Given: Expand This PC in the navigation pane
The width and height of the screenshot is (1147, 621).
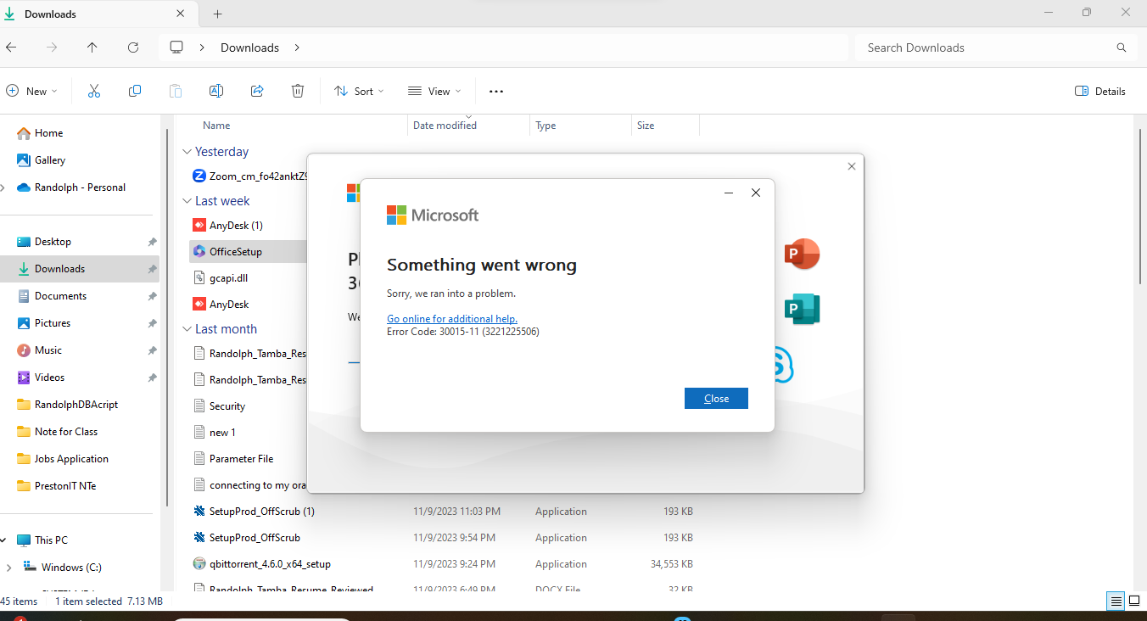Looking at the screenshot, I should (x=6, y=540).
